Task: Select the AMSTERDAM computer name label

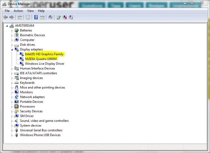Action: pyautogui.click(x=25, y=26)
